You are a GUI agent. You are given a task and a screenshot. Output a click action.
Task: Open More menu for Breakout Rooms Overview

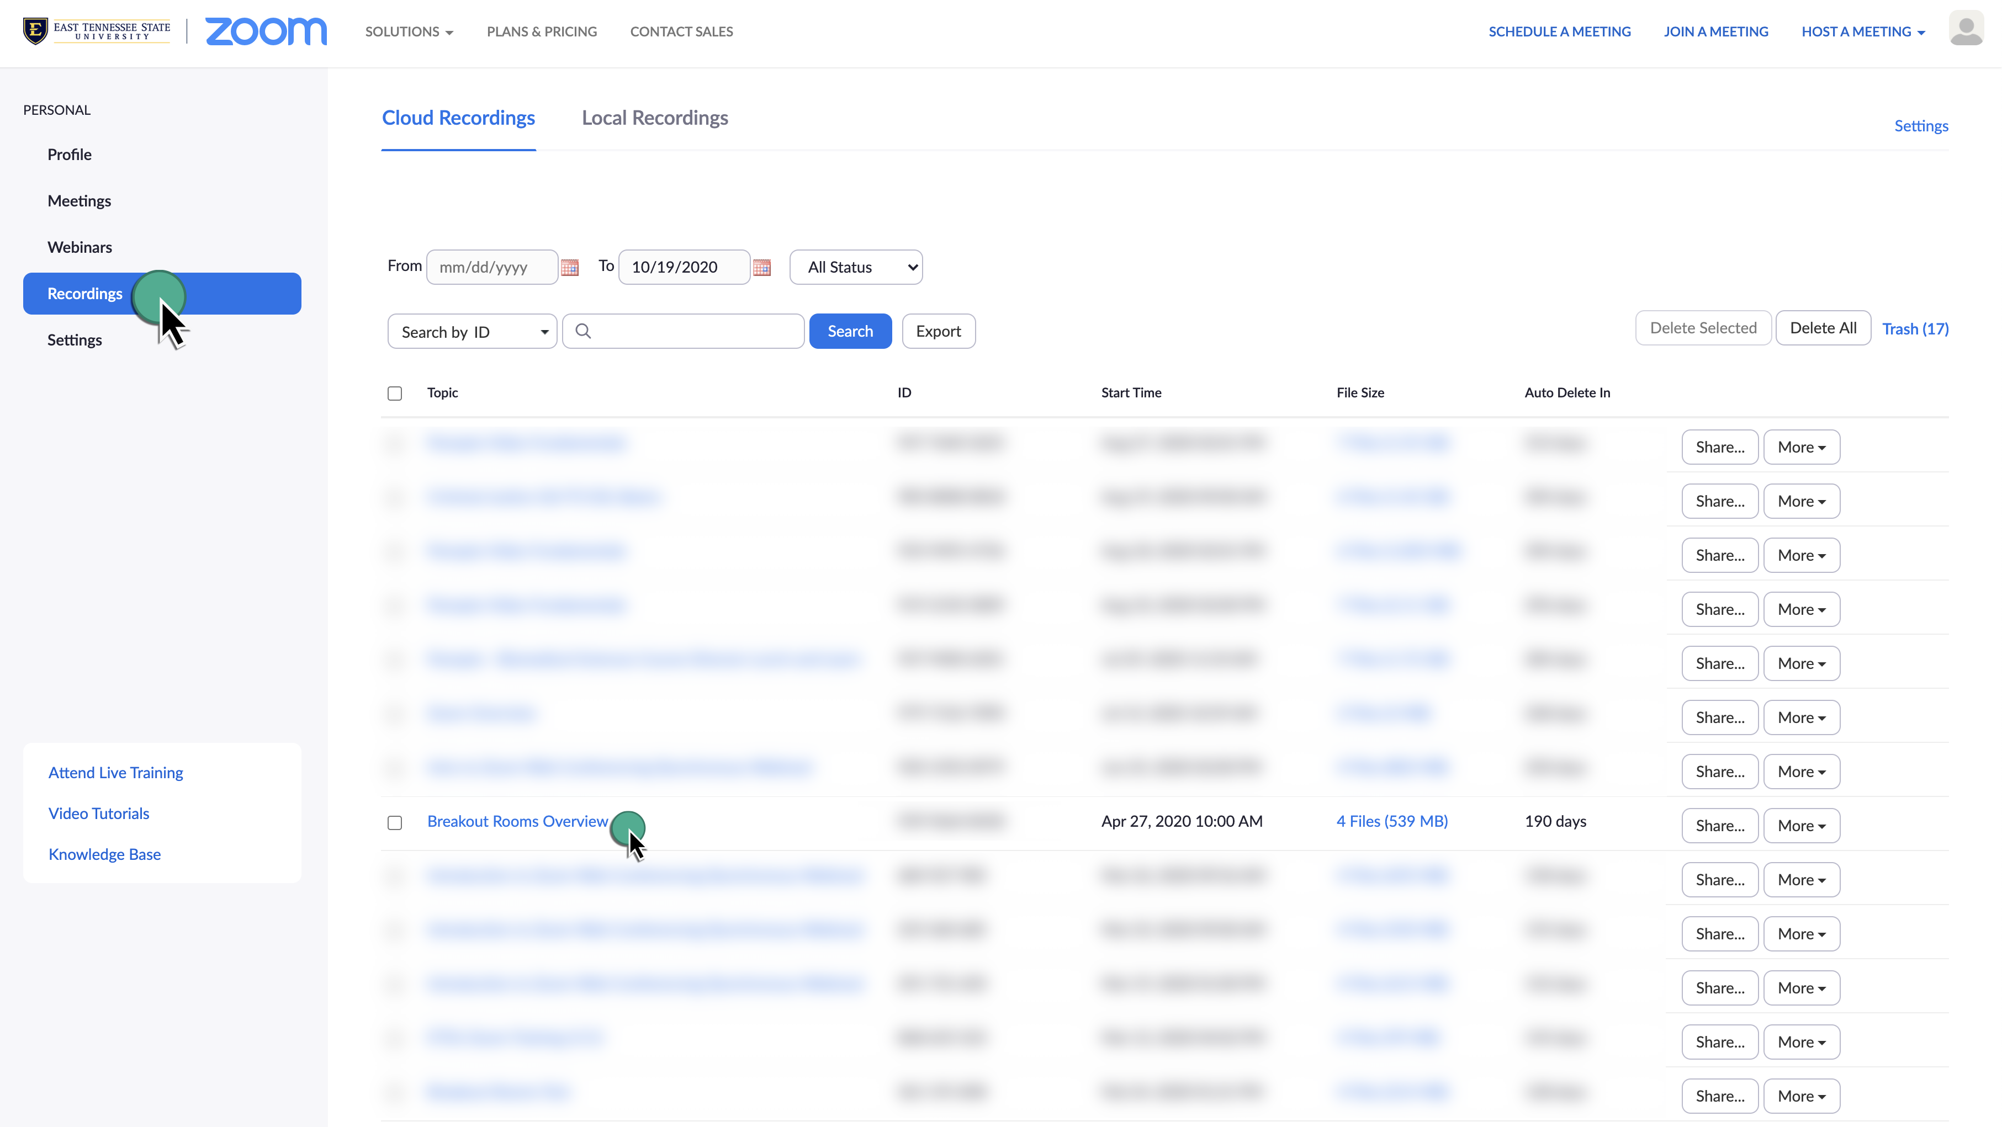1800,826
